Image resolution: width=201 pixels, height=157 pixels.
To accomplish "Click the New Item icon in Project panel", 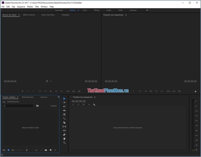I will (51, 150).
